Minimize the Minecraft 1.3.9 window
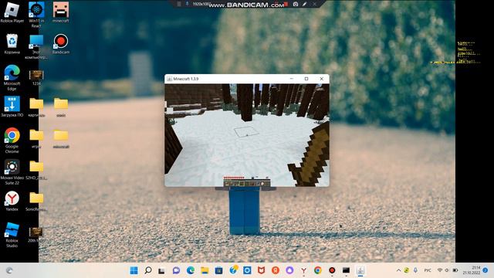The image size is (494, 278). click(x=292, y=79)
